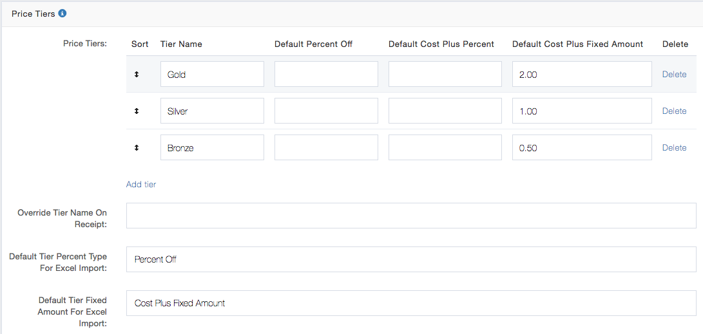Viewport: 703px width, 334px height.
Task: Open Default Tier Percent Type dropdown
Action: point(411,259)
